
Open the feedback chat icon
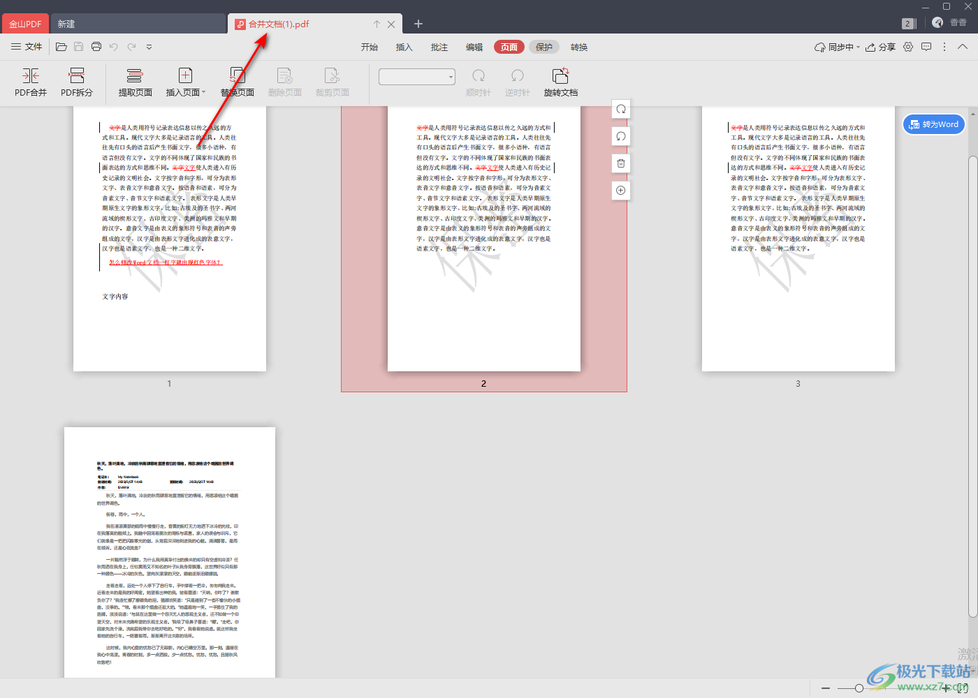click(x=926, y=47)
